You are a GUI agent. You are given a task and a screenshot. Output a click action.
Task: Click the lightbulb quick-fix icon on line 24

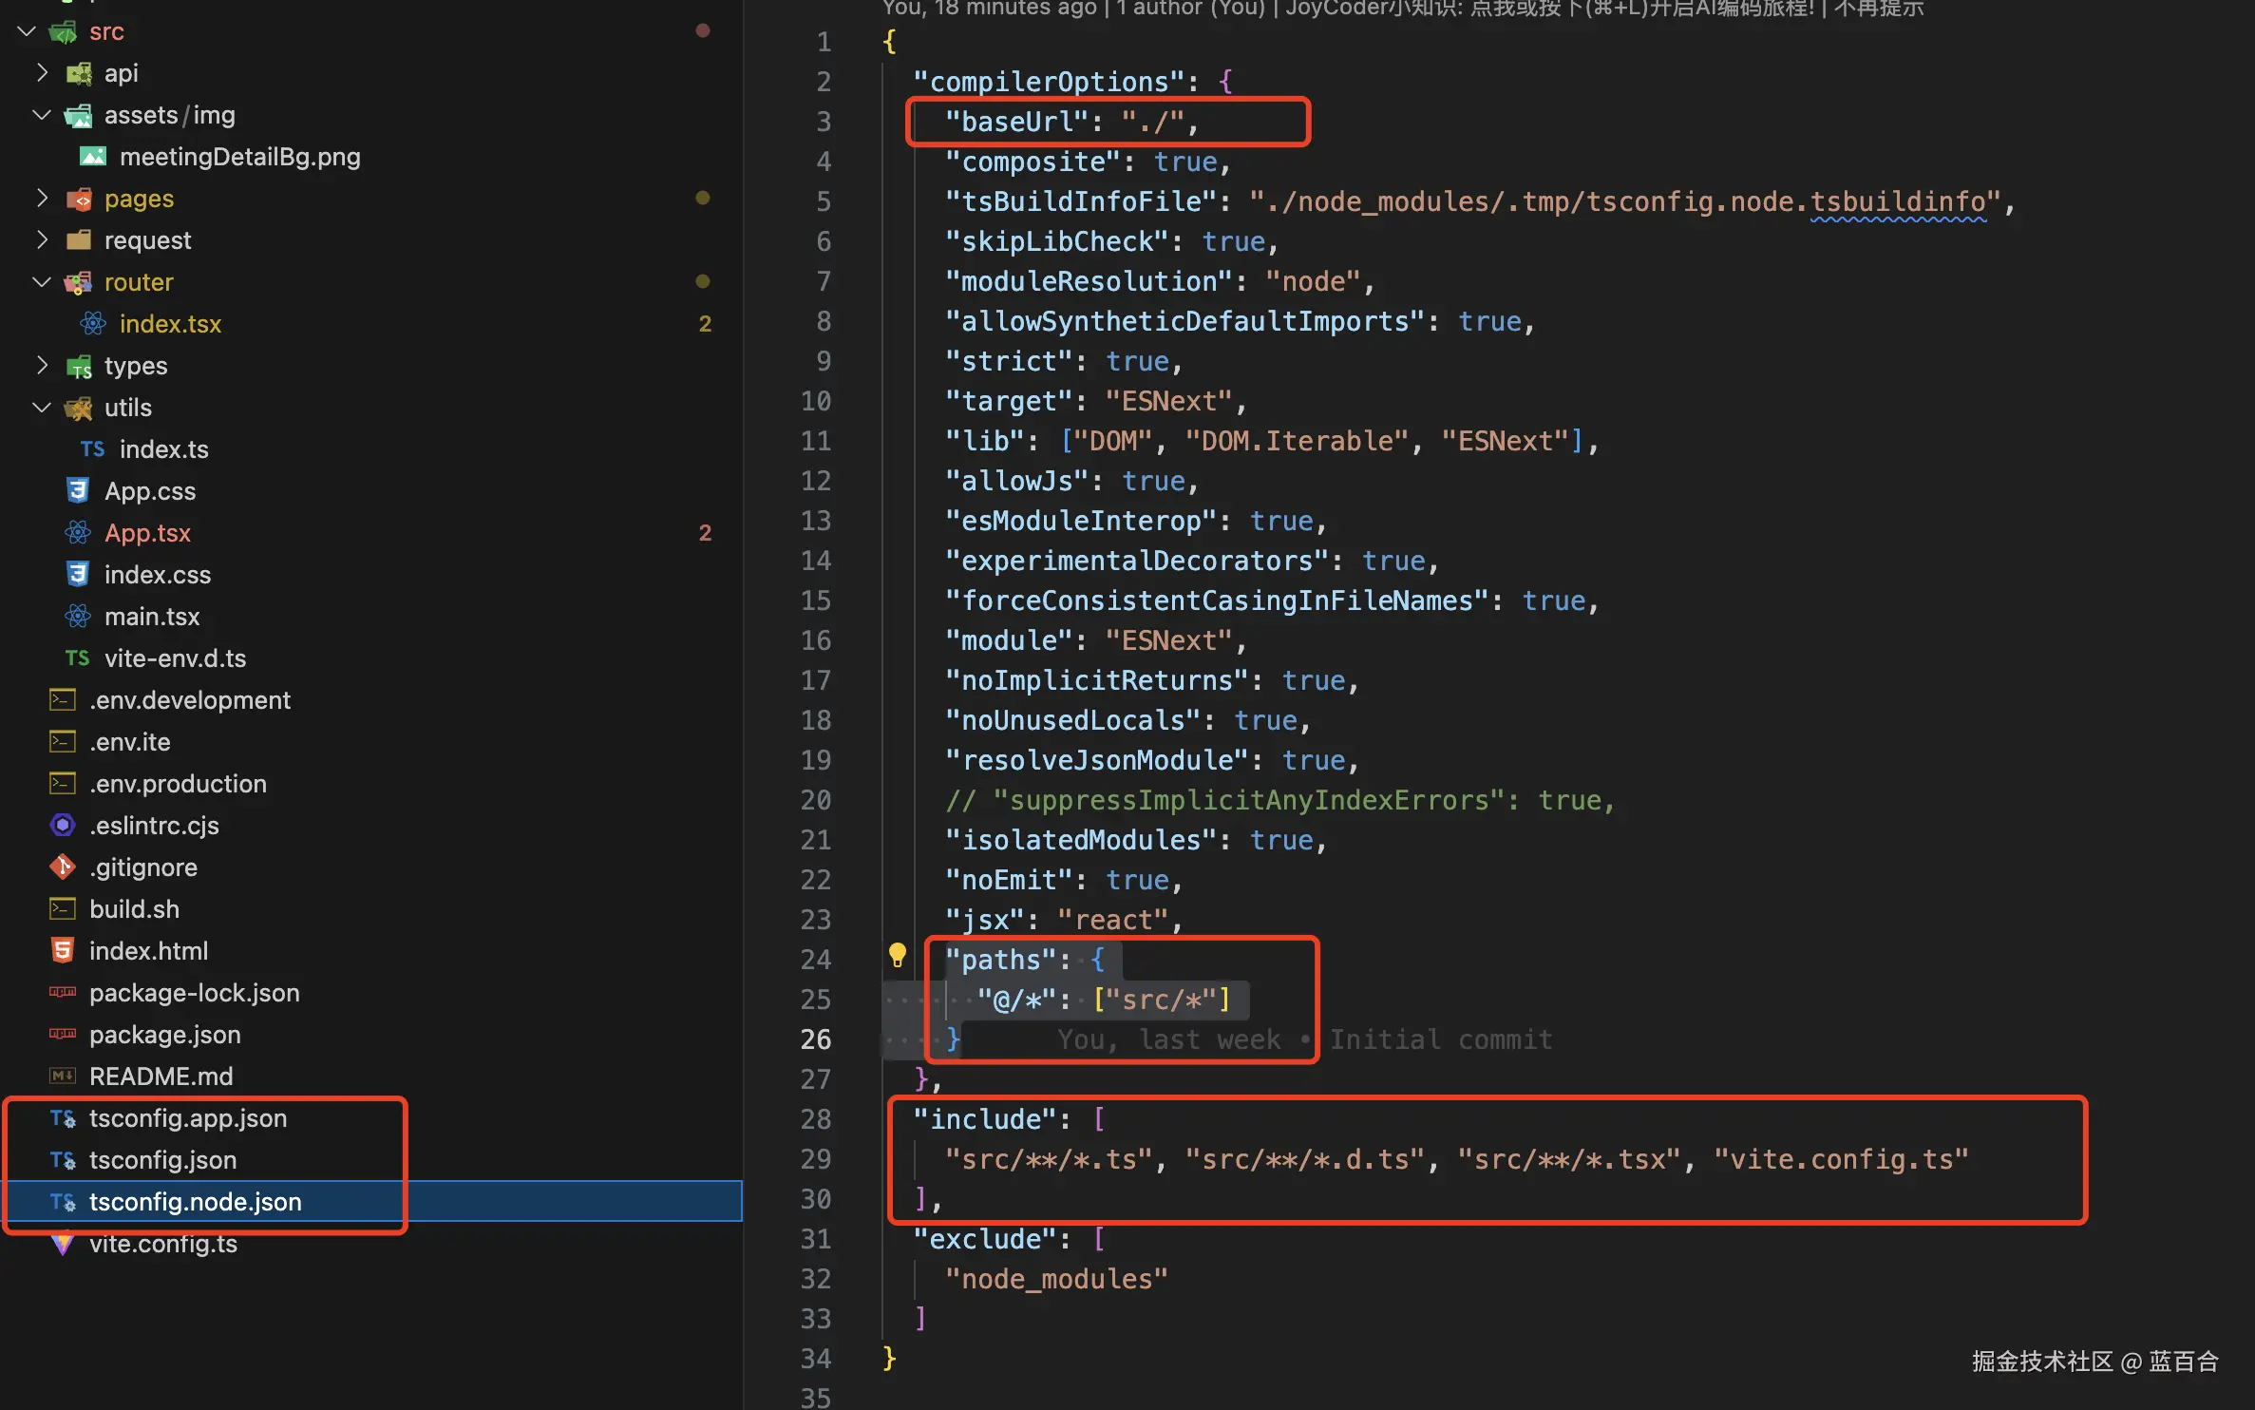pos(897,954)
